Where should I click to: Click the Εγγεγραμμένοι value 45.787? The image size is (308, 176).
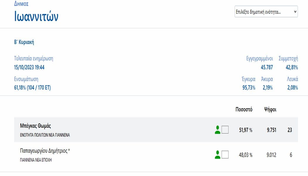point(267,67)
